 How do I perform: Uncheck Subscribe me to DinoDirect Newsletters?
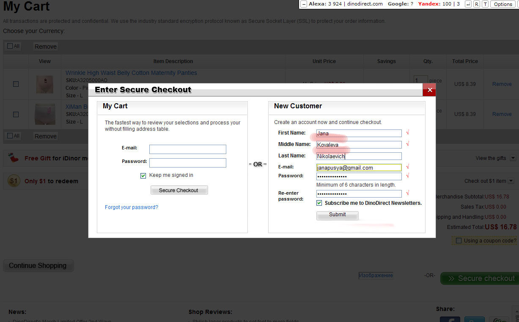319,203
